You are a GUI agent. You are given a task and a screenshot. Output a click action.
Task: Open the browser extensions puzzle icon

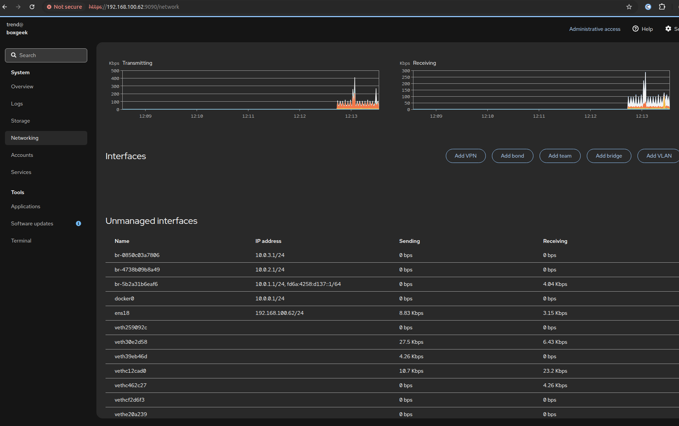click(x=662, y=7)
